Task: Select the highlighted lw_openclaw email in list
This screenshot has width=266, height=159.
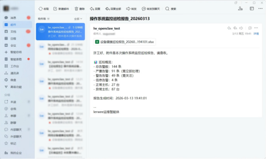Action: pyautogui.click(x=60, y=32)
